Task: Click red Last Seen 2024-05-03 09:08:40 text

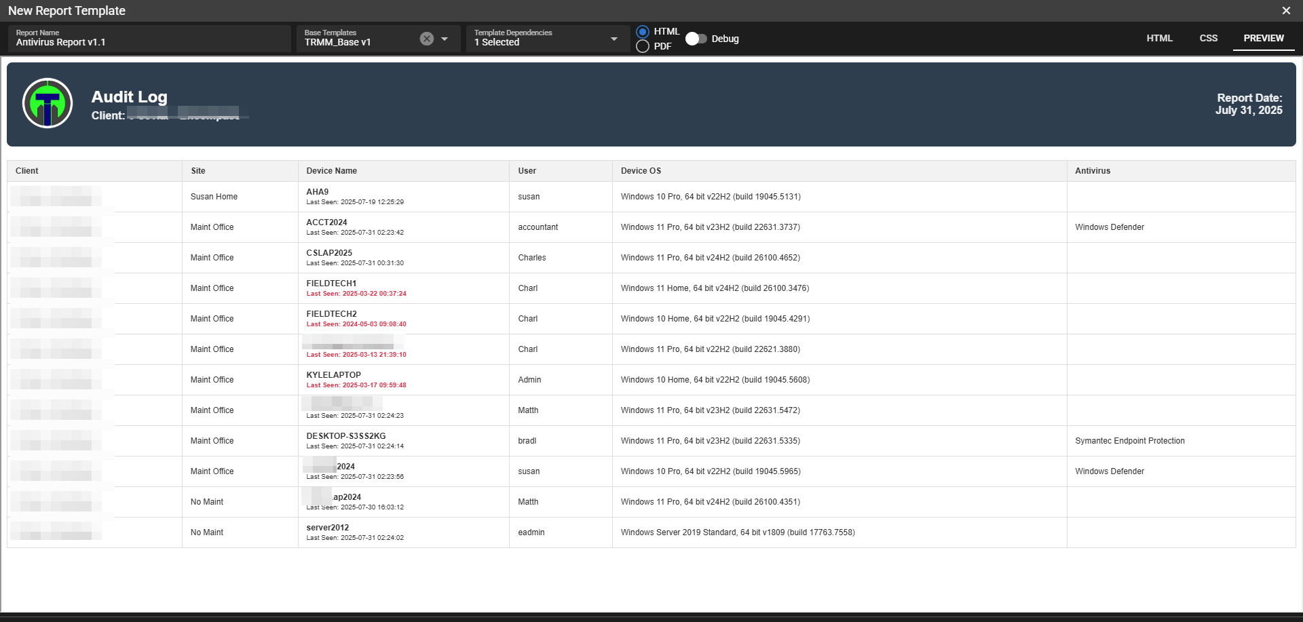Action: pyautogui.click(x=356, y=324)
